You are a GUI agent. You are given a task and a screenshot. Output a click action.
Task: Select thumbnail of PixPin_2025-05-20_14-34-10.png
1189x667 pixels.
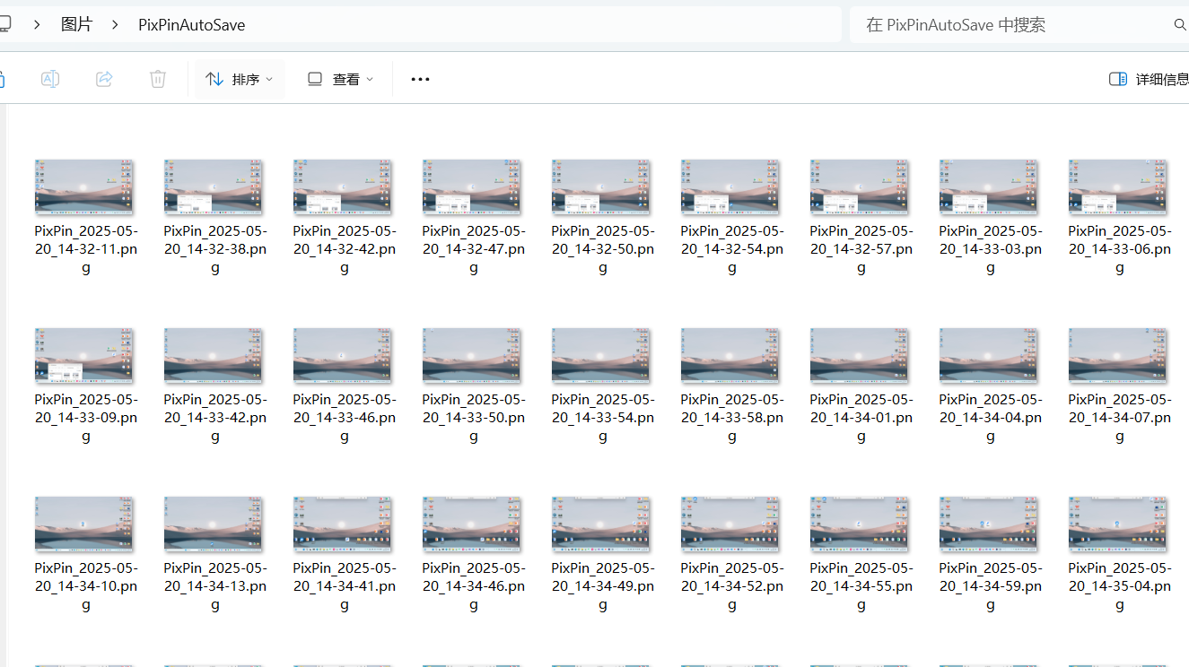tap(84, 524)
